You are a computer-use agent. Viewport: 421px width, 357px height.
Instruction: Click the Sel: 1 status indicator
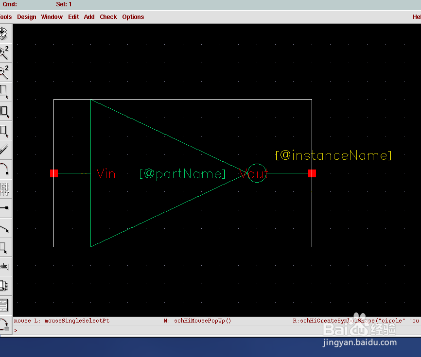pos(64,4)
